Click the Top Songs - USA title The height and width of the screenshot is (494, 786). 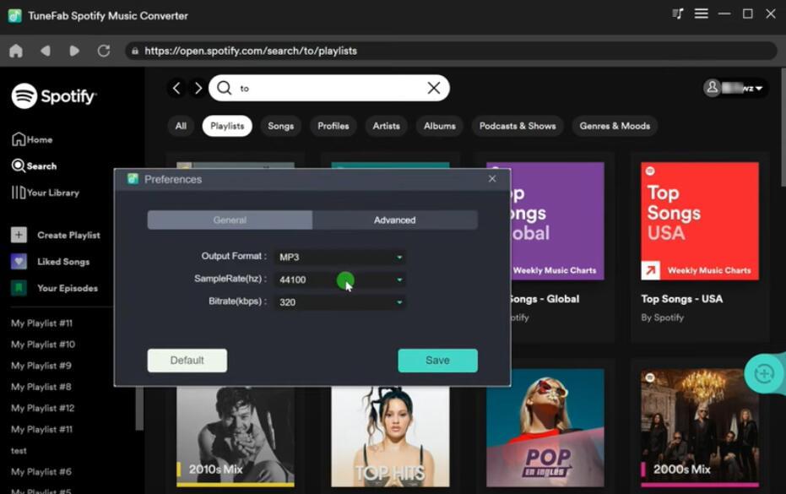682,299
